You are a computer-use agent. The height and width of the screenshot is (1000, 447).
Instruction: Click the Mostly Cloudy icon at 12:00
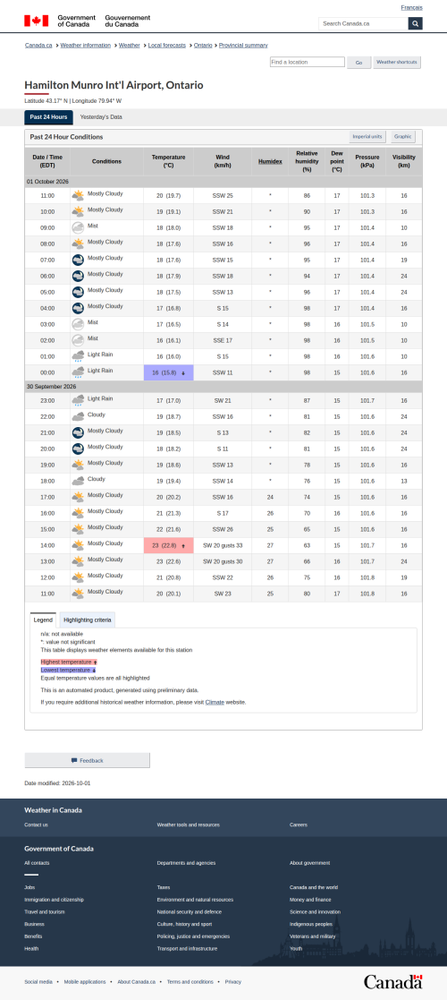78,577
